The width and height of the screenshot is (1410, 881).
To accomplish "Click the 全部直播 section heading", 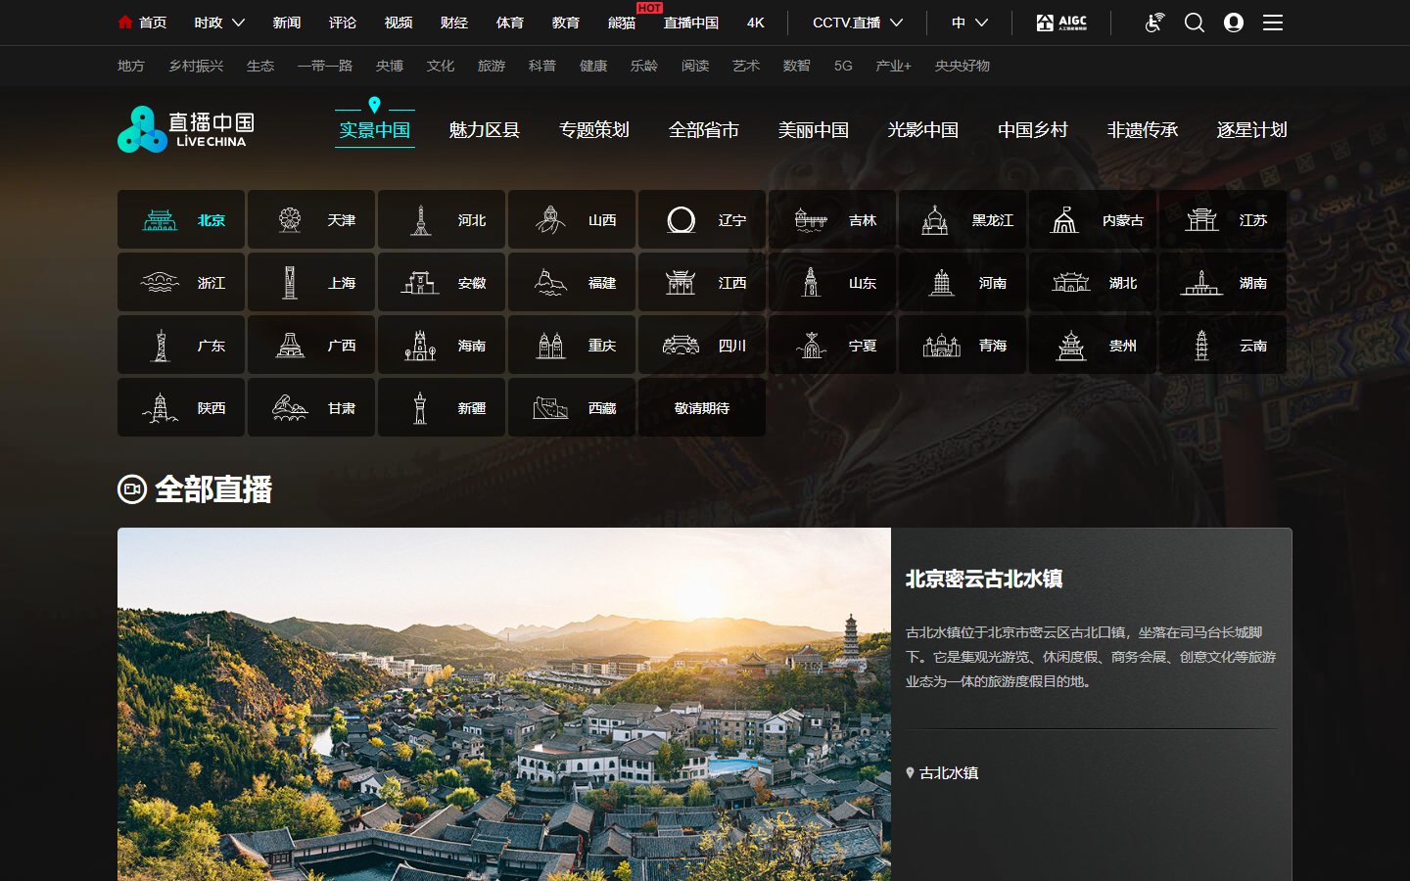I will pos(195,488).
